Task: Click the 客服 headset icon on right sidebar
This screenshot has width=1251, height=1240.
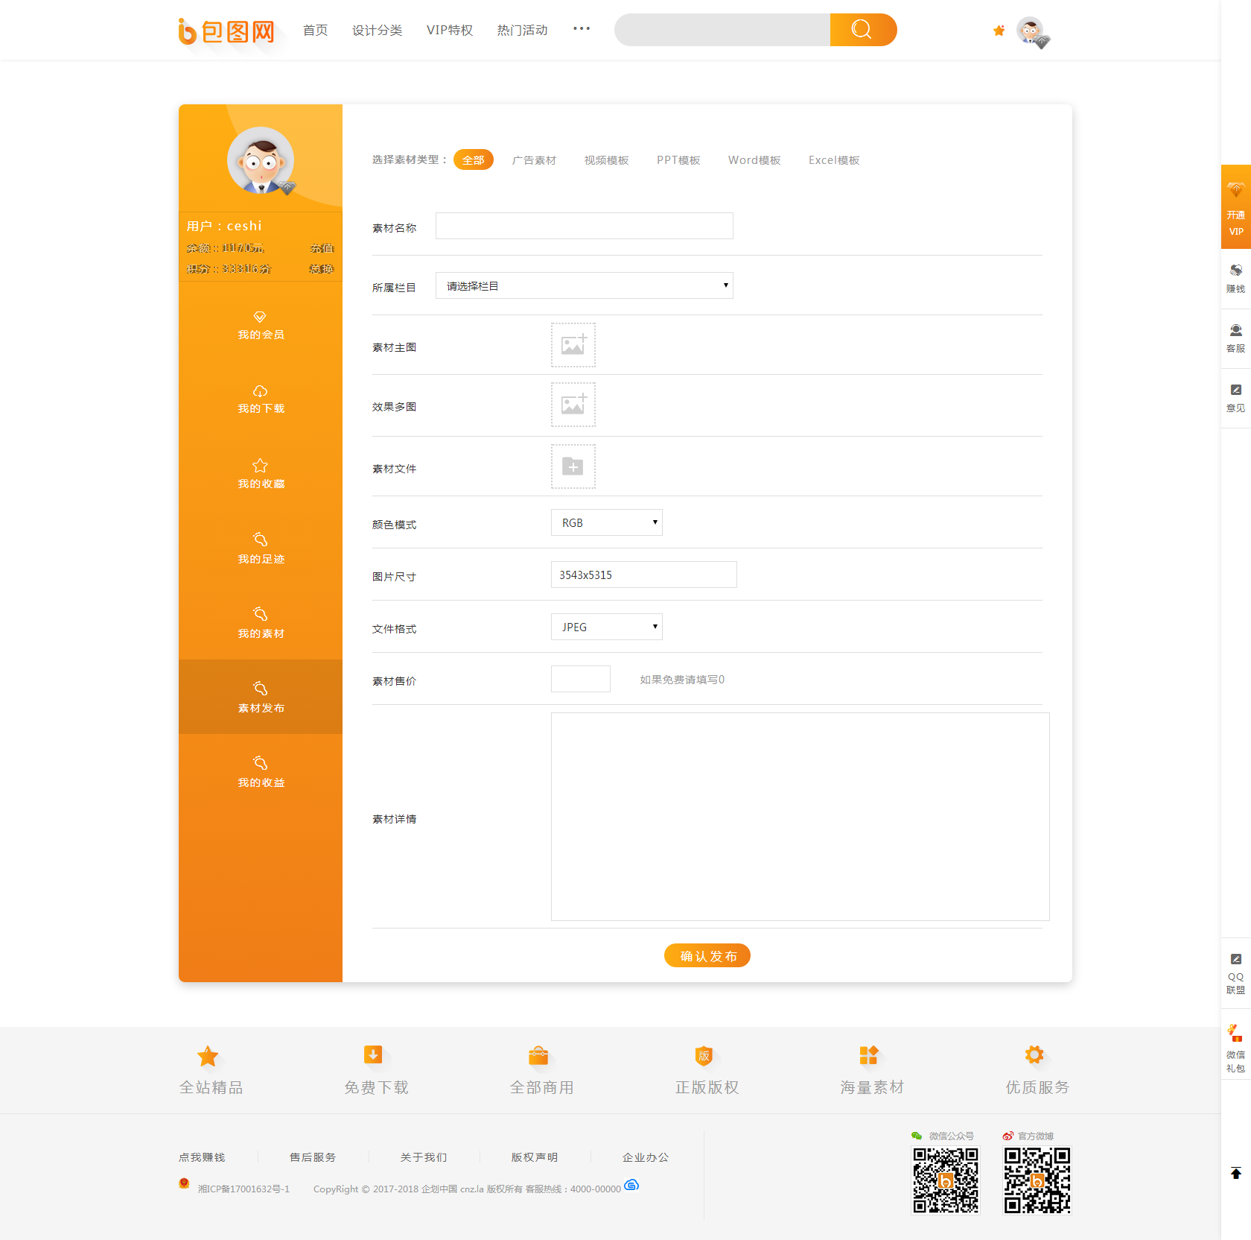Action: (x=1236, y=330)
